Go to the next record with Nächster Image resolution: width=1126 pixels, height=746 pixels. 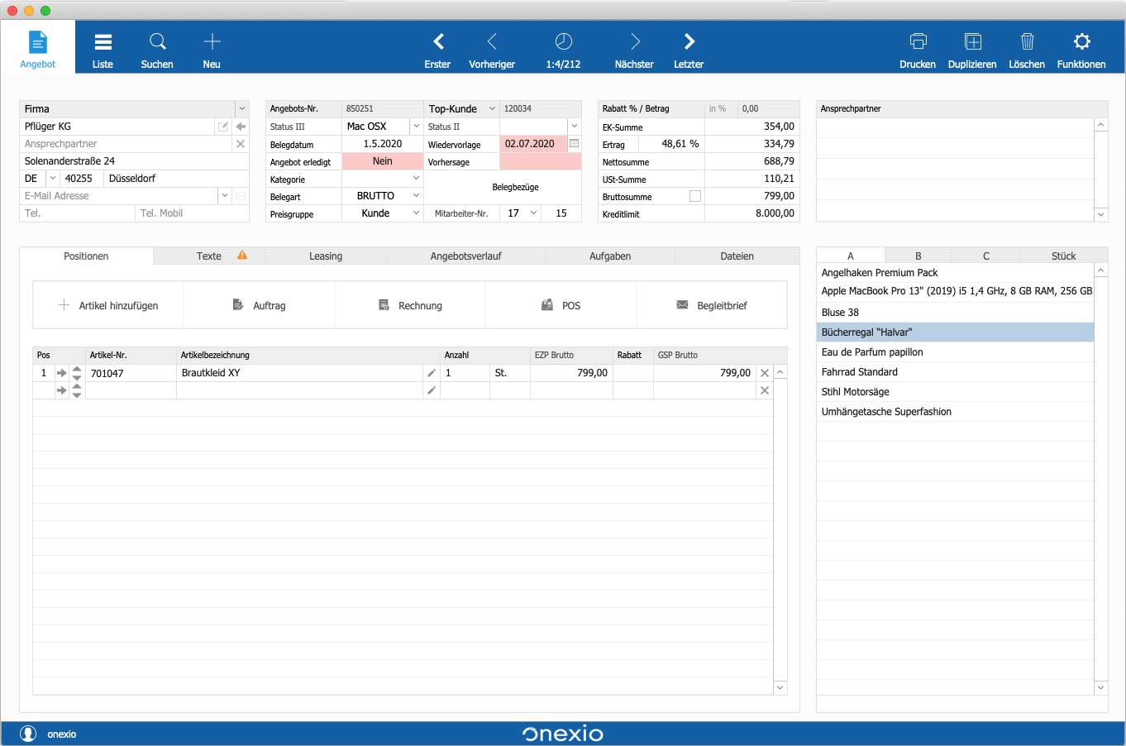point(634,49)
